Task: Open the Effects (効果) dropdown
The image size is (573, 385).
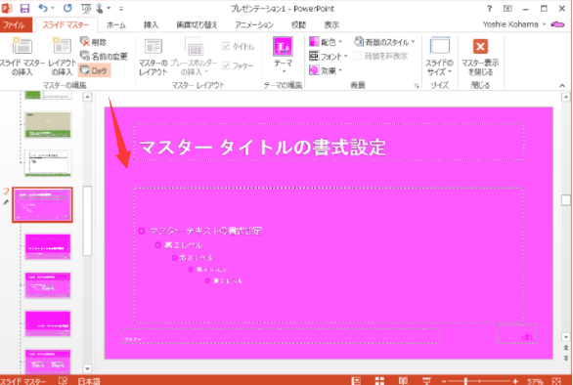Action: (x=326, y=70)
